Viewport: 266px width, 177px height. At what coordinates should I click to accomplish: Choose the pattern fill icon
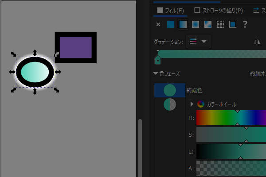click(x=220, y=24)
